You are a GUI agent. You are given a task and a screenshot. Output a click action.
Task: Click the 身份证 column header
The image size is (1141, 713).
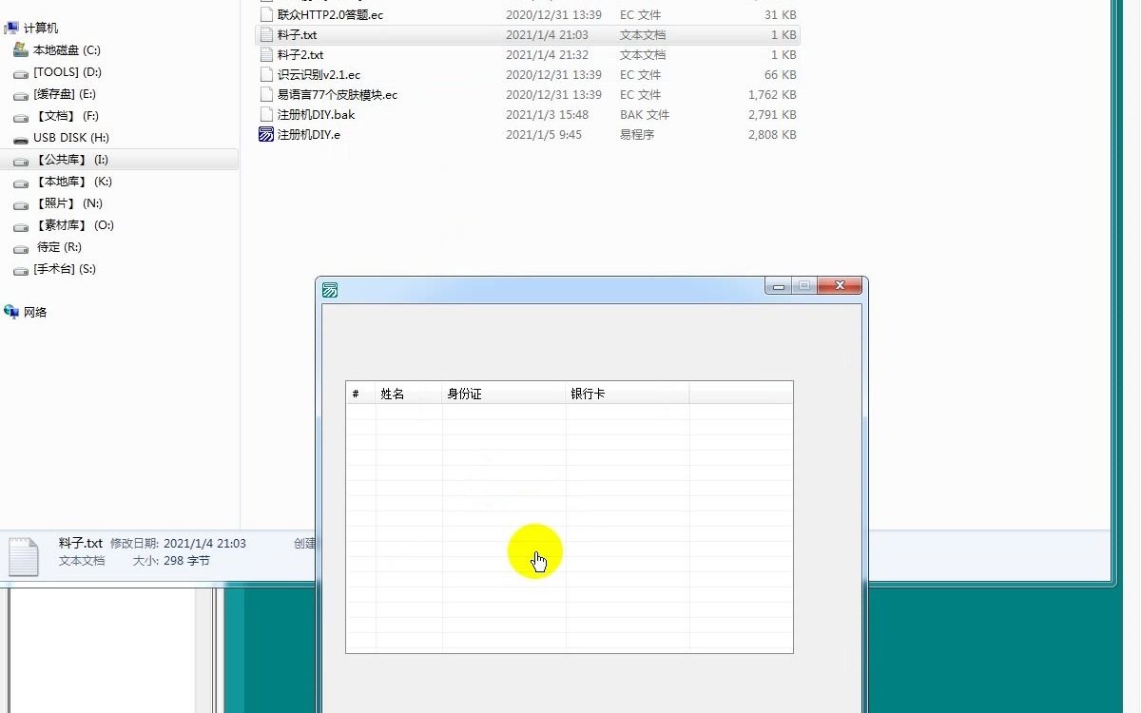(465, 393)
